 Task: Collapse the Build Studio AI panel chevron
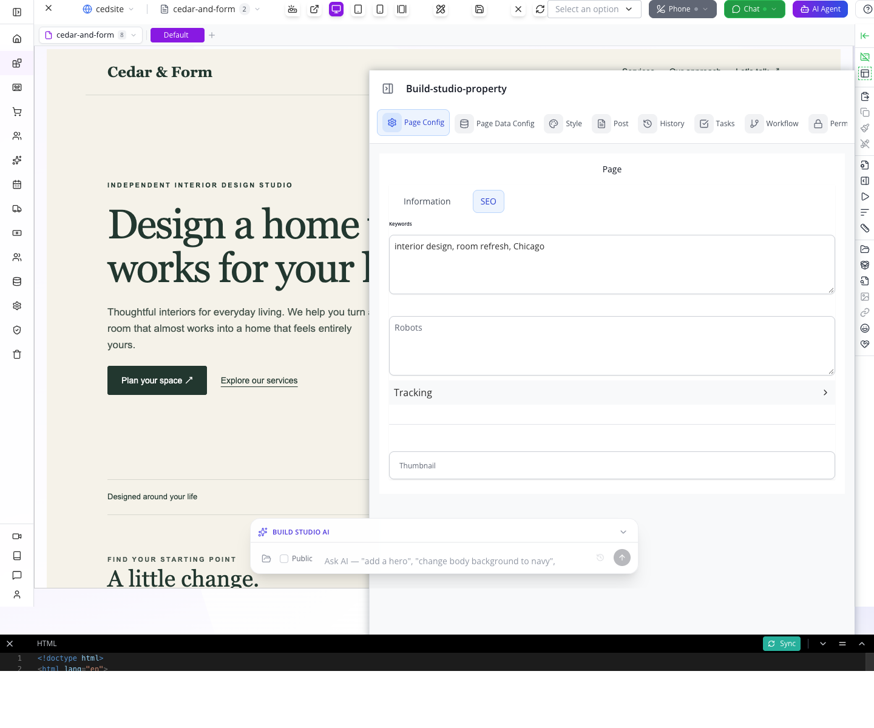(x=623, y=532)
